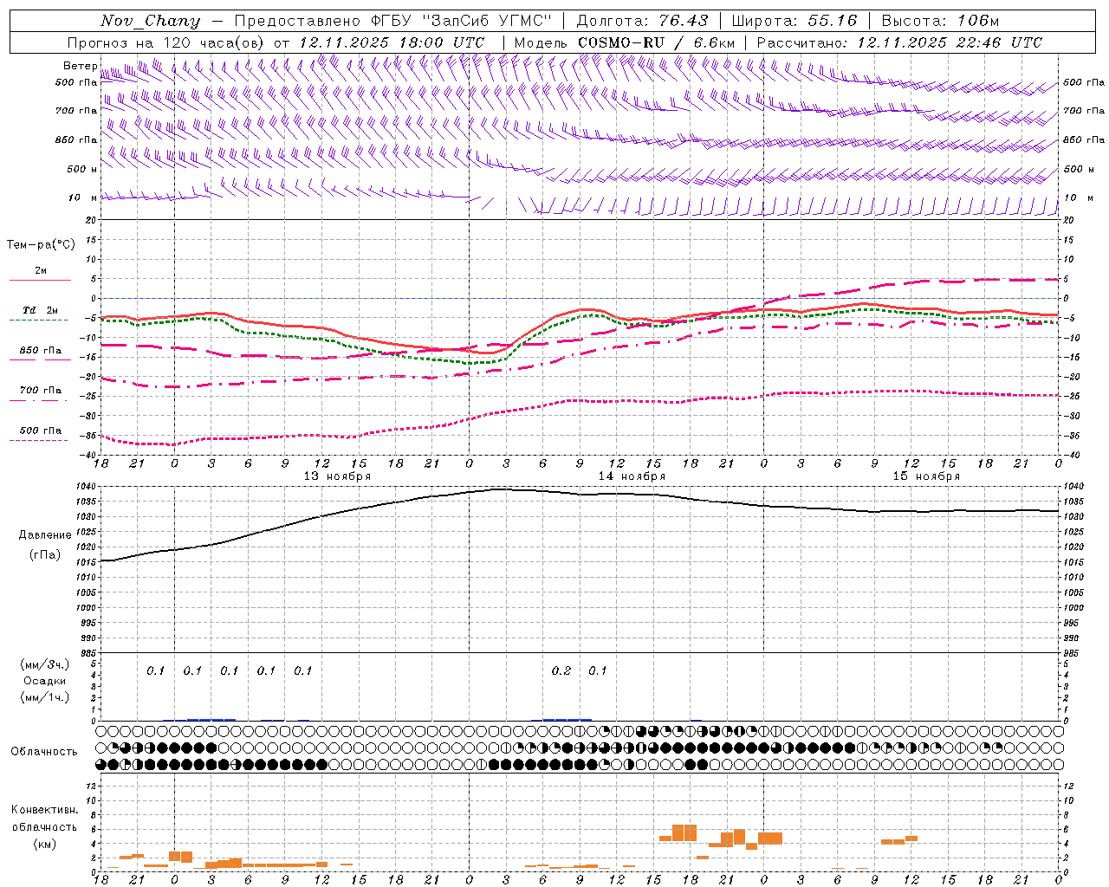Click the '(гПа)' unit under Давление
This screenshot has width=1109, height=887.
coord(45,555)
